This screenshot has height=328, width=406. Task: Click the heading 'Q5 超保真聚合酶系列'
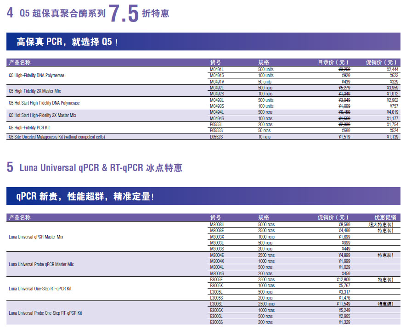[x=62, y=13]
